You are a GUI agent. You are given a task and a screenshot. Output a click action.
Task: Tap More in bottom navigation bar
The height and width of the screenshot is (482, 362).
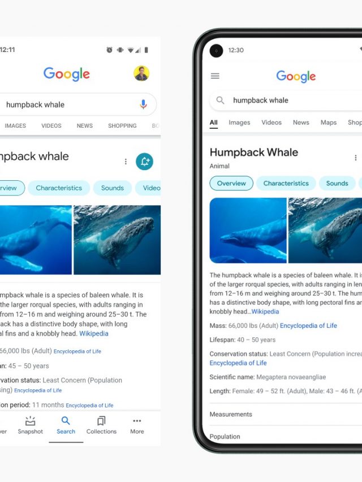click(137, 425)
